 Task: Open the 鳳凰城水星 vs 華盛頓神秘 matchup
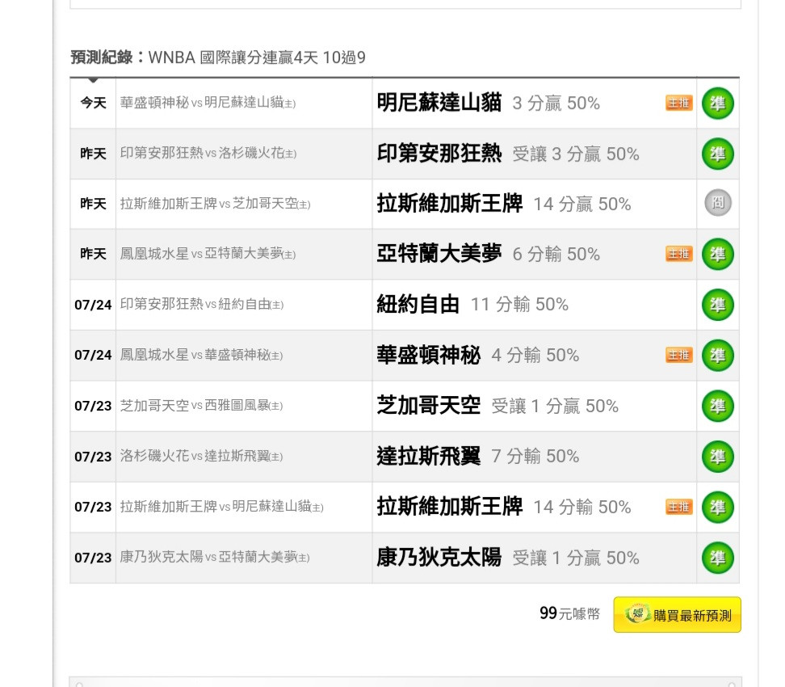201,355
